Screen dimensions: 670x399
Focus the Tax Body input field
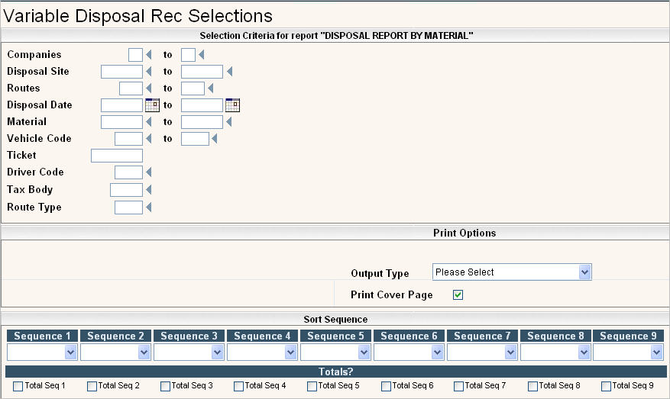(127, 190)
